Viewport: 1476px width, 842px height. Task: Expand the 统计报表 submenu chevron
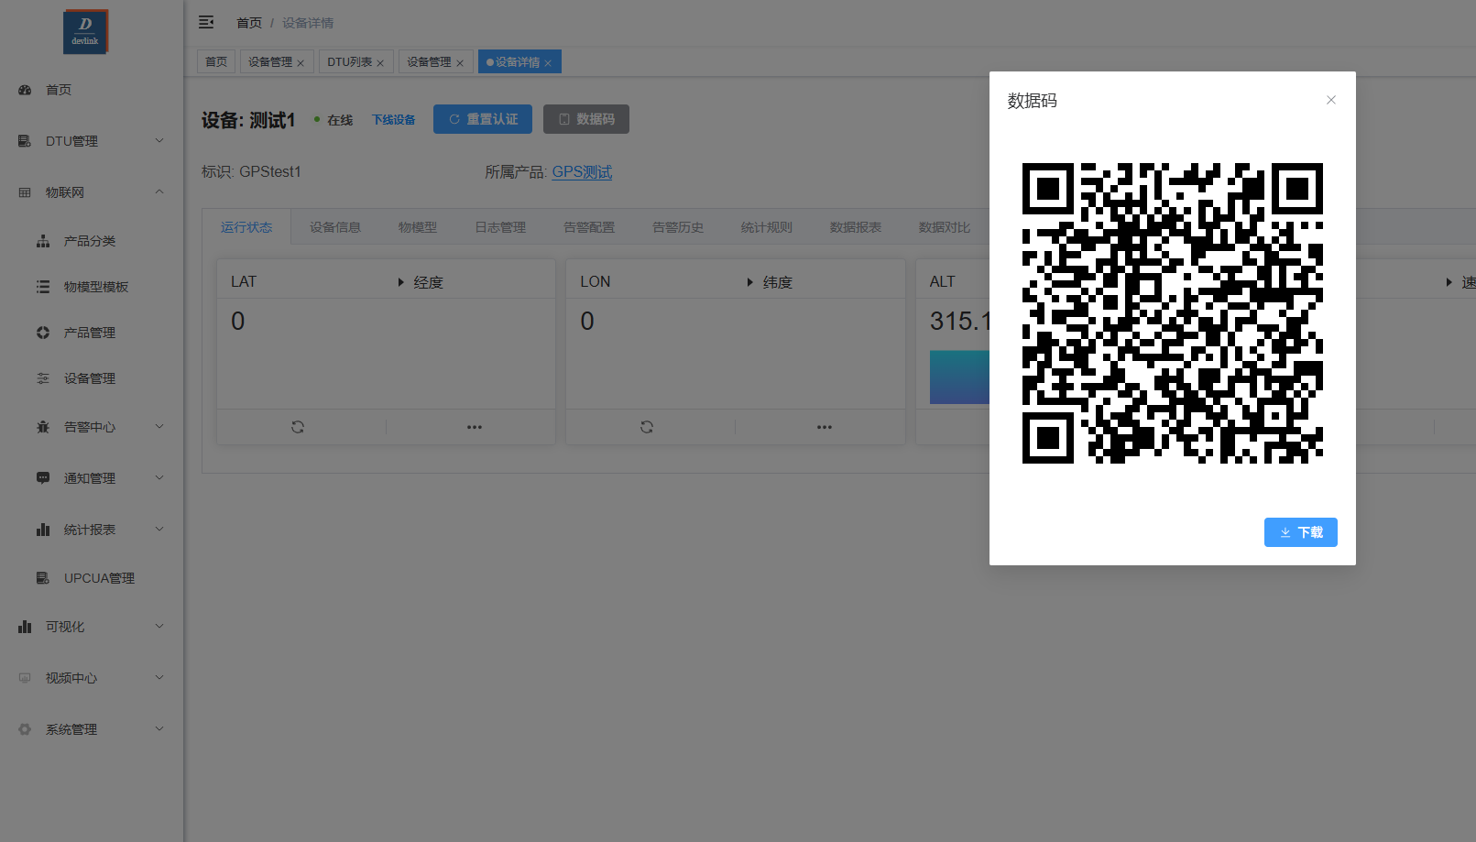(159, 530)
